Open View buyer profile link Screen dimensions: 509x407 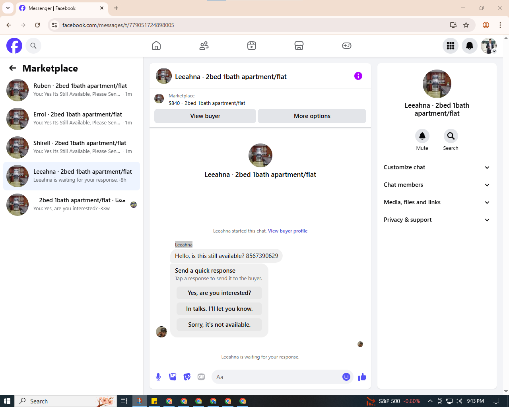pos(288,231)
